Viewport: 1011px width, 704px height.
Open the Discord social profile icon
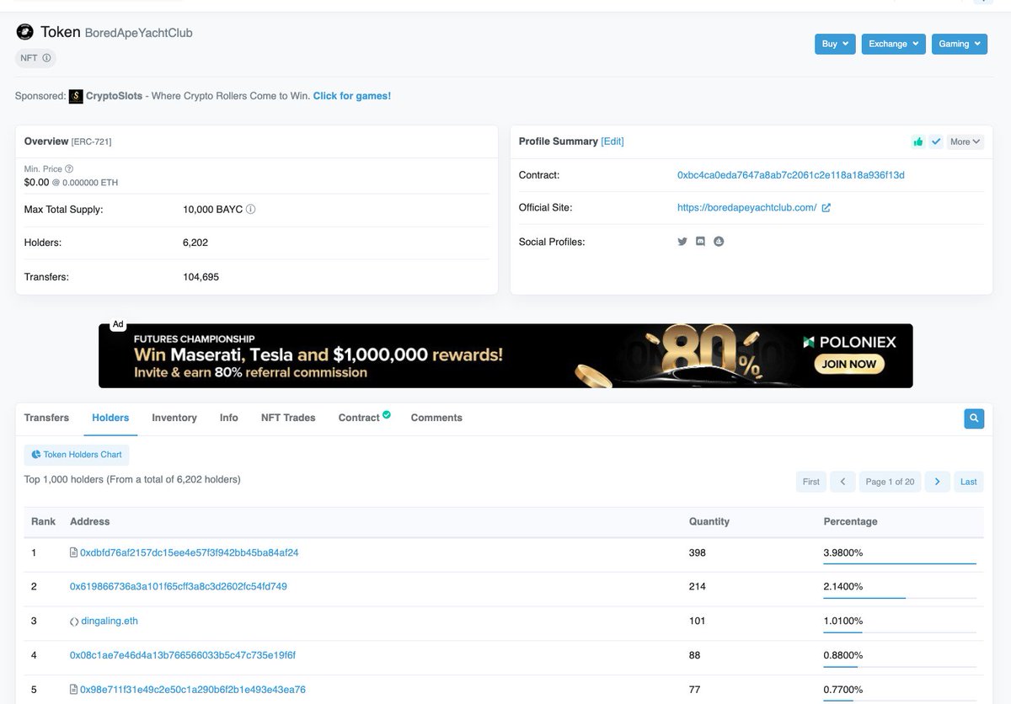click(700, 242)
